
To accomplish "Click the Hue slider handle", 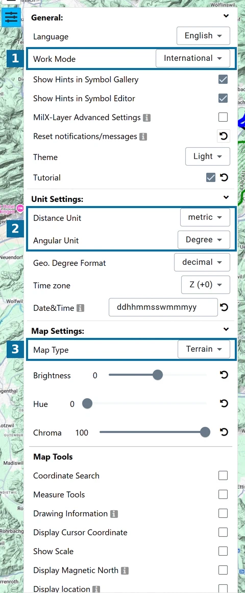I will pyautogui.click(x=87, y=403).
